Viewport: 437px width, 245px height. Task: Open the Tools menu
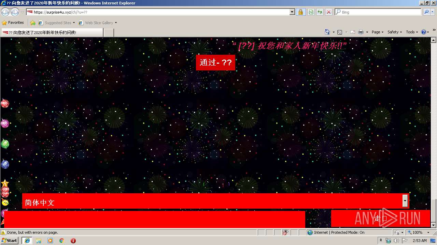pyautogui.click(x=412, y=32)
